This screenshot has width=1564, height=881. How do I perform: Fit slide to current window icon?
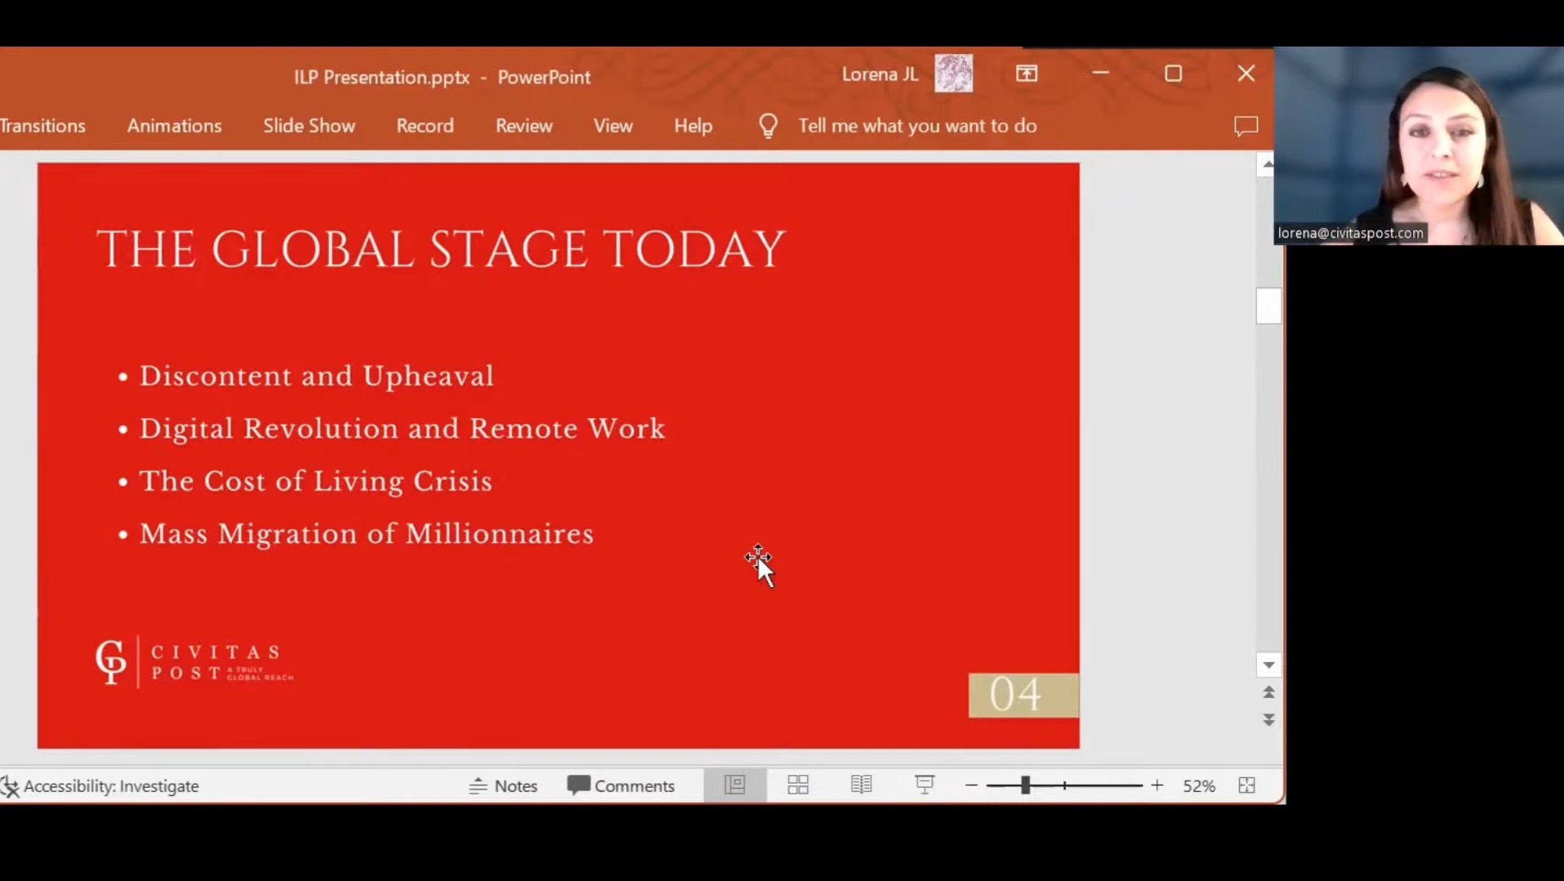[x=1246, y=785]
